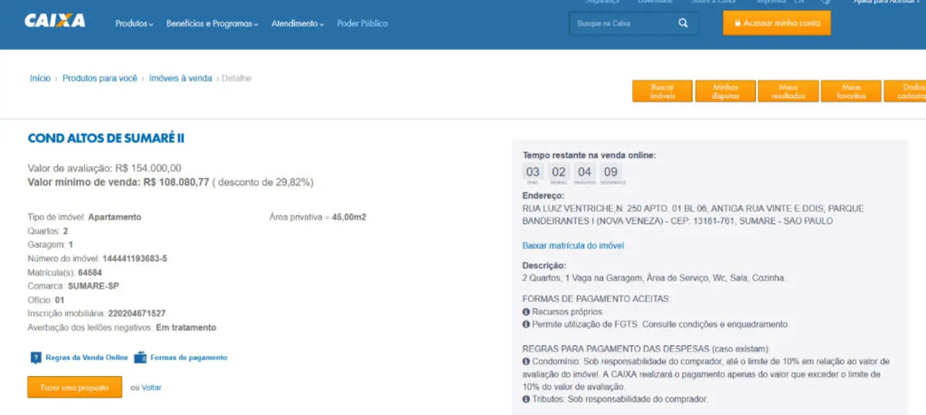Click the Tipo de imóvel Apartamento text
The width and height of the screenshot is (926, 415).
[84, 217]
